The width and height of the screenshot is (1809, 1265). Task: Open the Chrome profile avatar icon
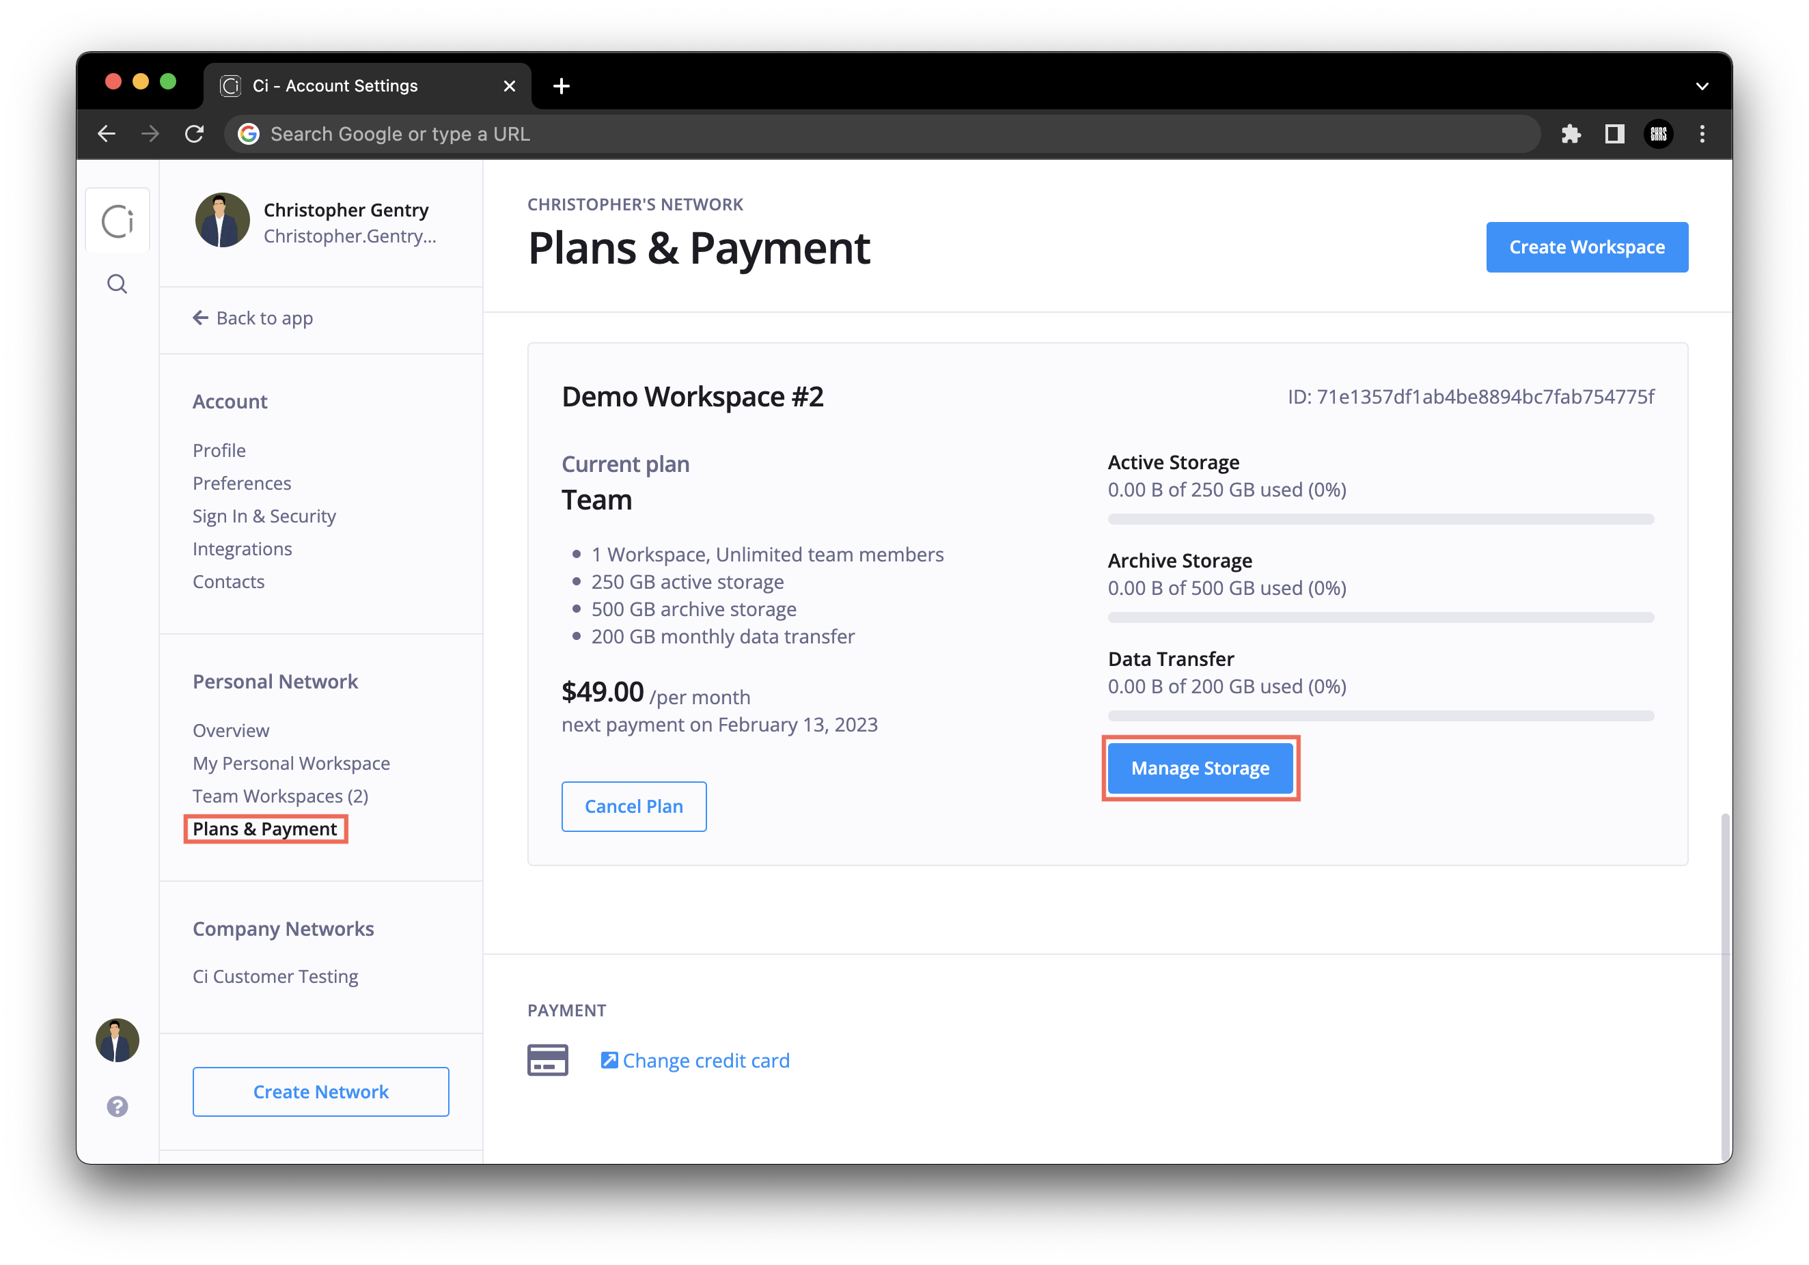pos(1659,134)
